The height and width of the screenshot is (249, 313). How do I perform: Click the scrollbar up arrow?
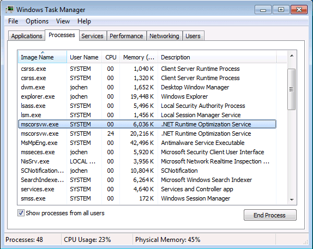[292, 56]
